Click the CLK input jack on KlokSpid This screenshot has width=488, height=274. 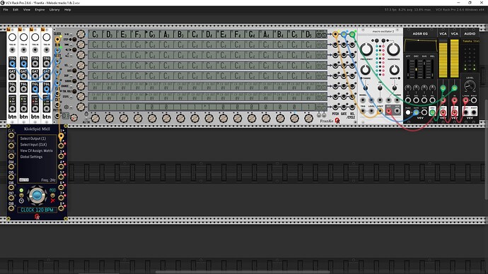(x=11, y=136)
